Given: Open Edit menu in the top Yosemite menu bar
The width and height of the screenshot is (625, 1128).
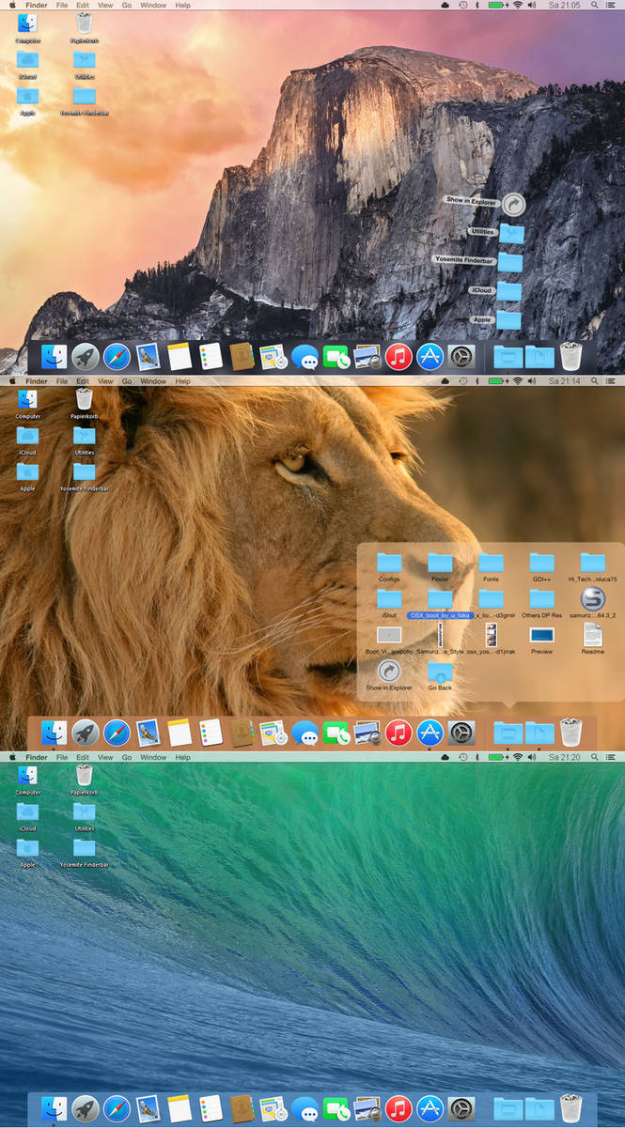Looking at the screenshot, I should pos(83,6).
